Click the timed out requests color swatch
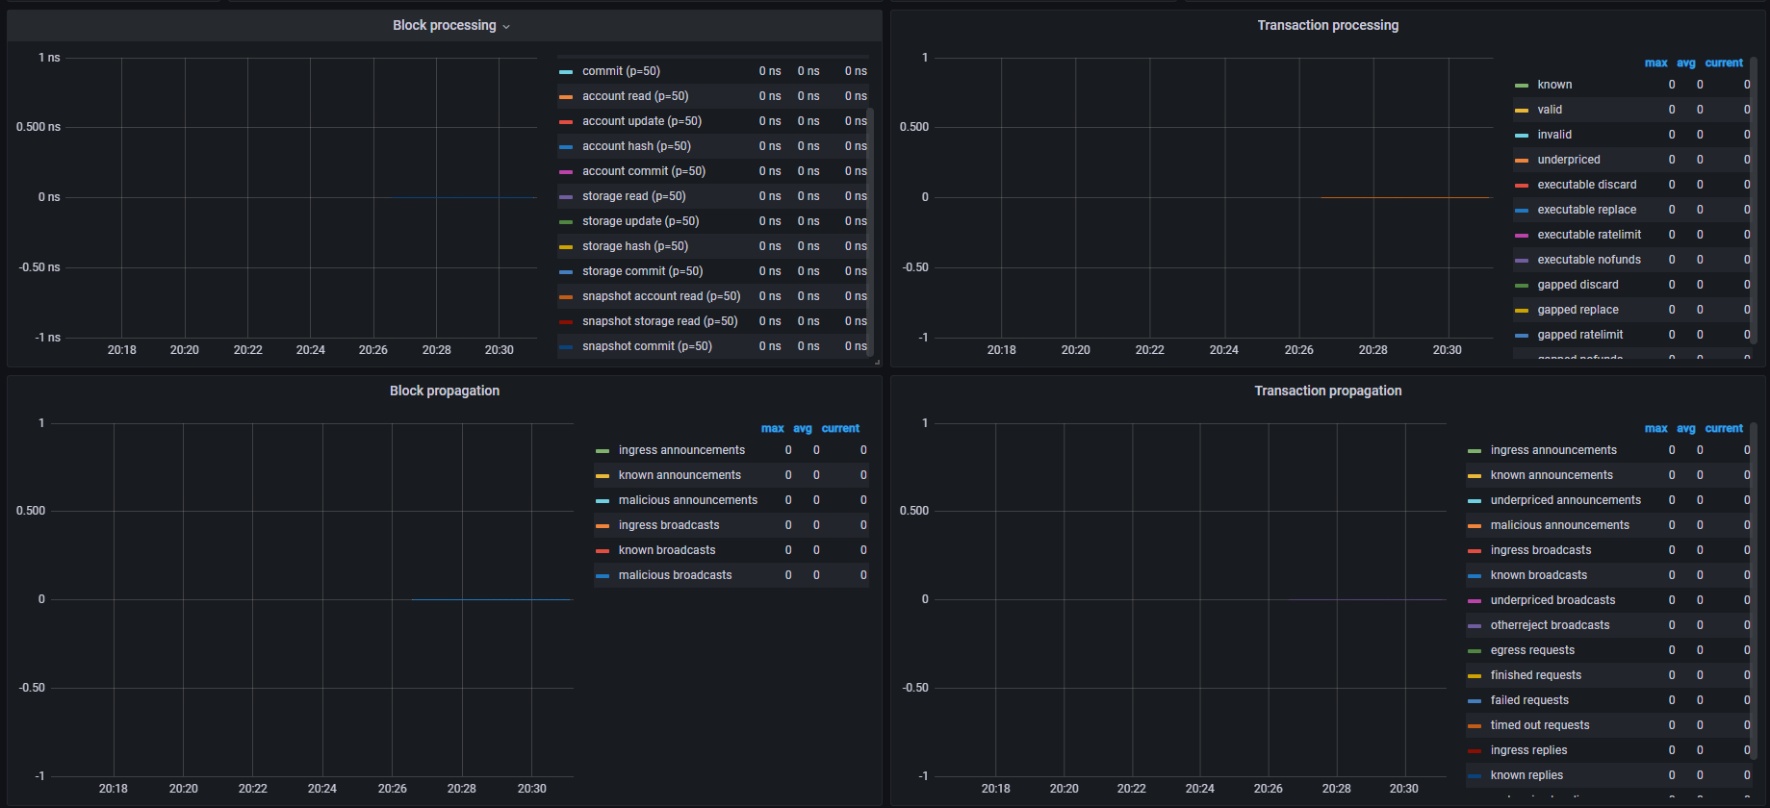1770x808 pixels. 1475,726
